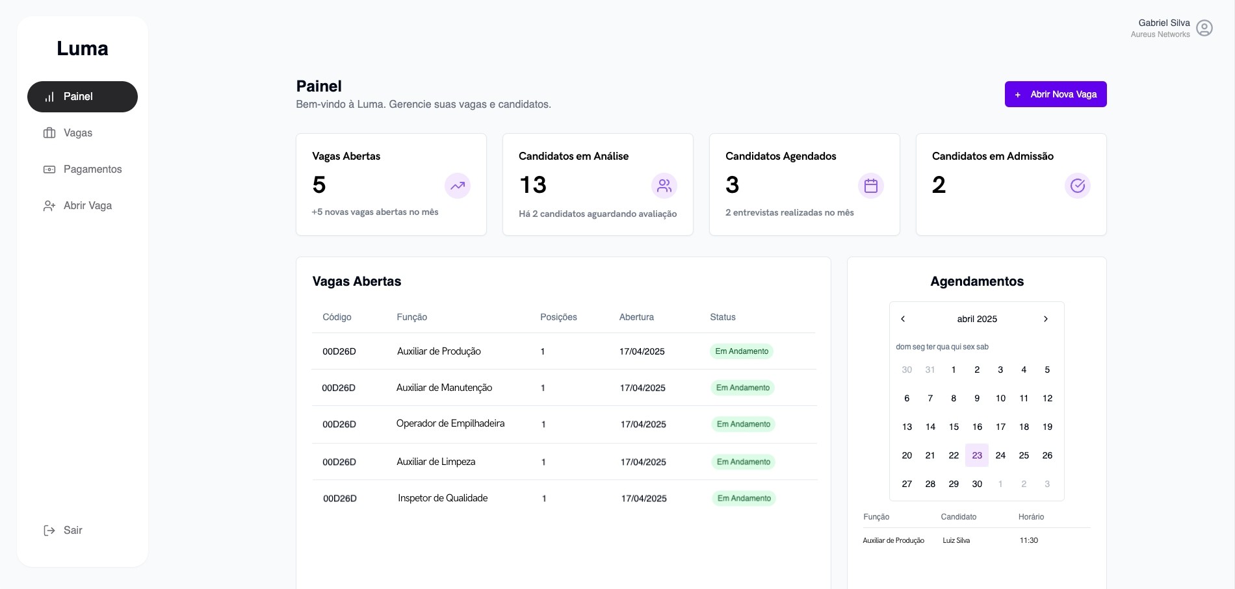The width and height of the screenshot is (1235, 589).
Task: Click the people icon in Candidatos em Análise
Action: [x=664, y=186]
